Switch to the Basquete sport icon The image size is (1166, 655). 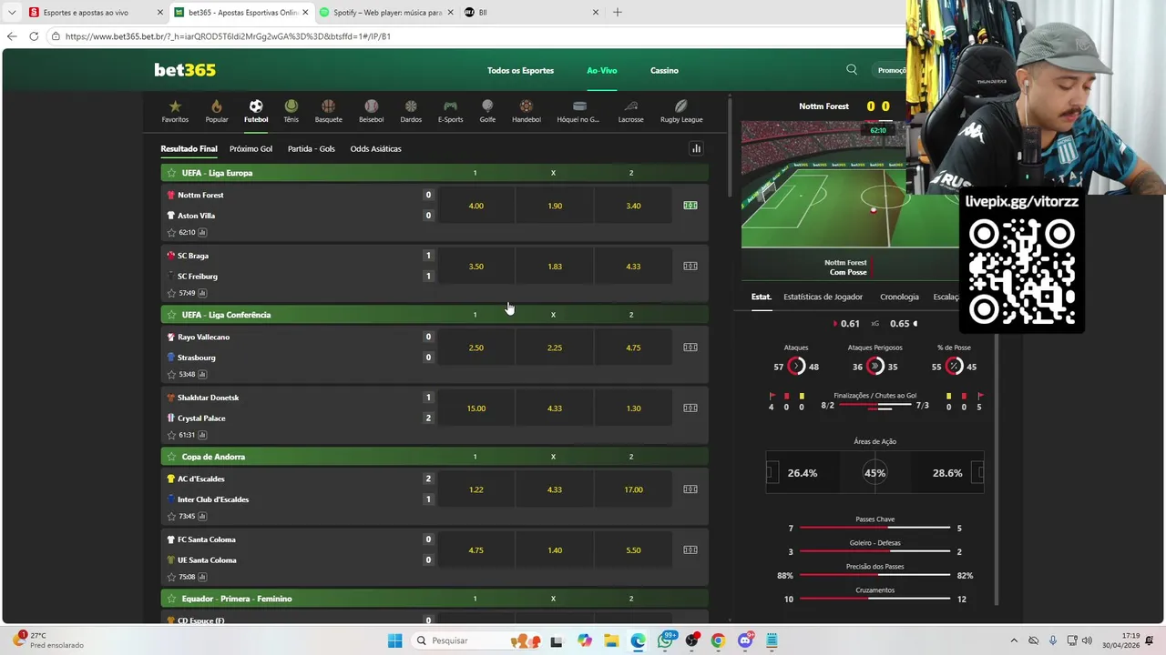point(328,111)
